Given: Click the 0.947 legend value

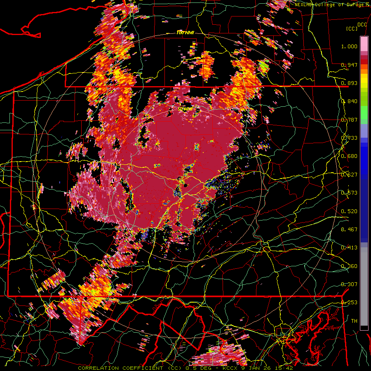Looking at the screenshot, I should point(349,65).
